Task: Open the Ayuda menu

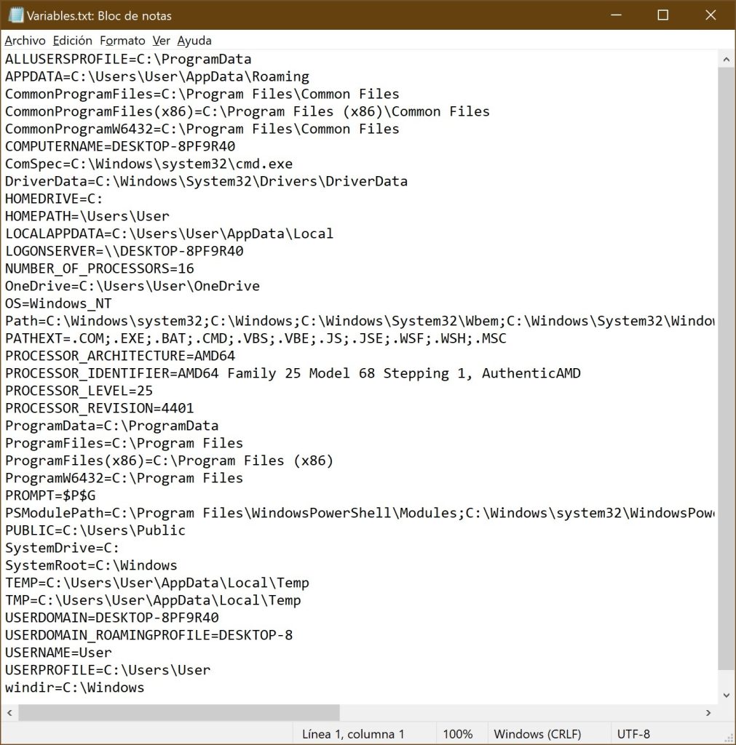Action: pyautogui.click(x=193, y=40)
